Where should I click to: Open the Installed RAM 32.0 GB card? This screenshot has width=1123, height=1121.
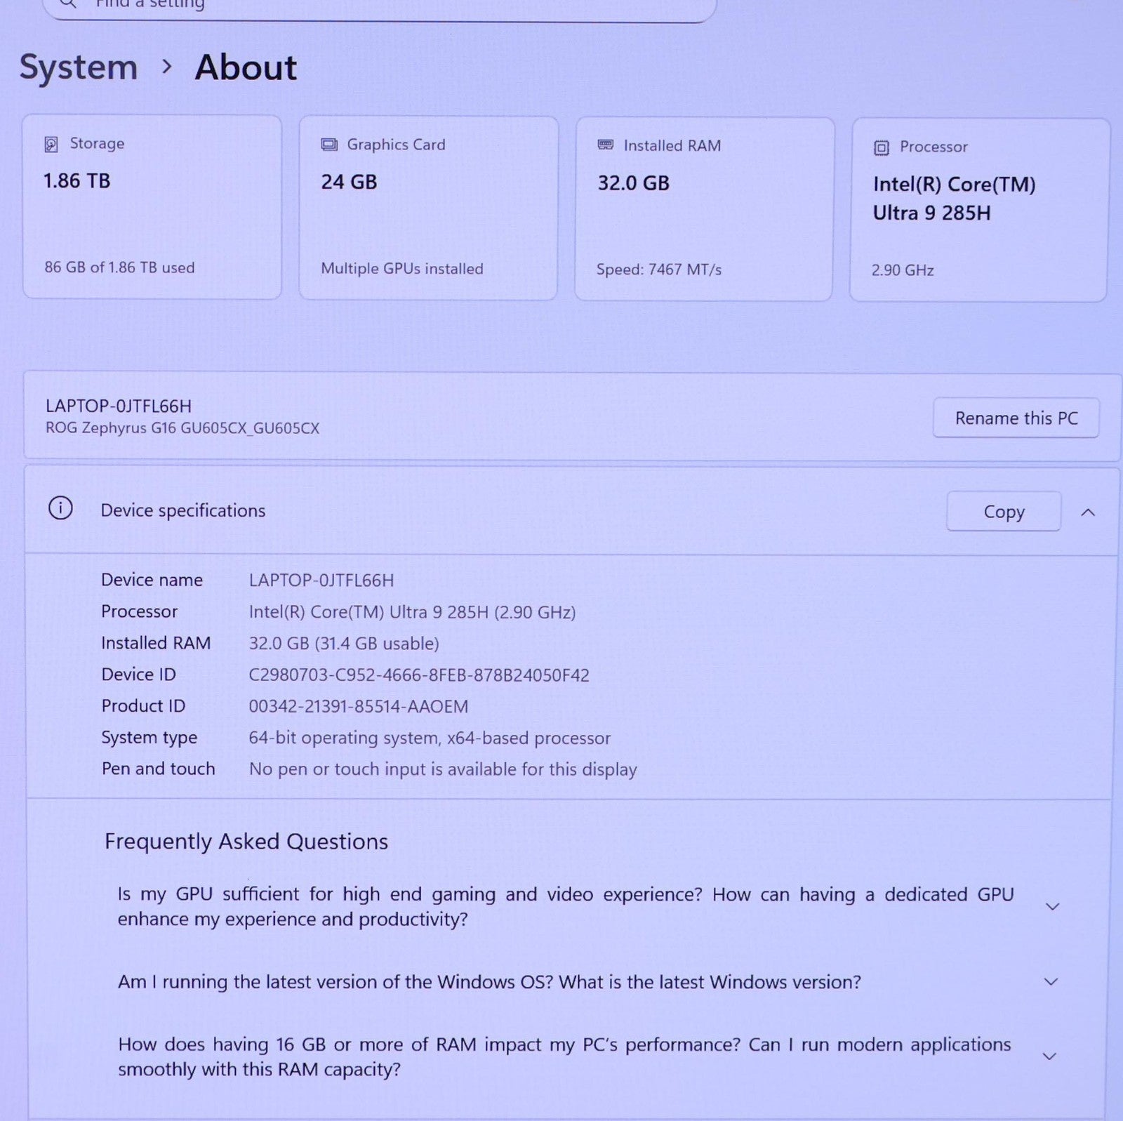pyautogui.click(x=704, y=209)
